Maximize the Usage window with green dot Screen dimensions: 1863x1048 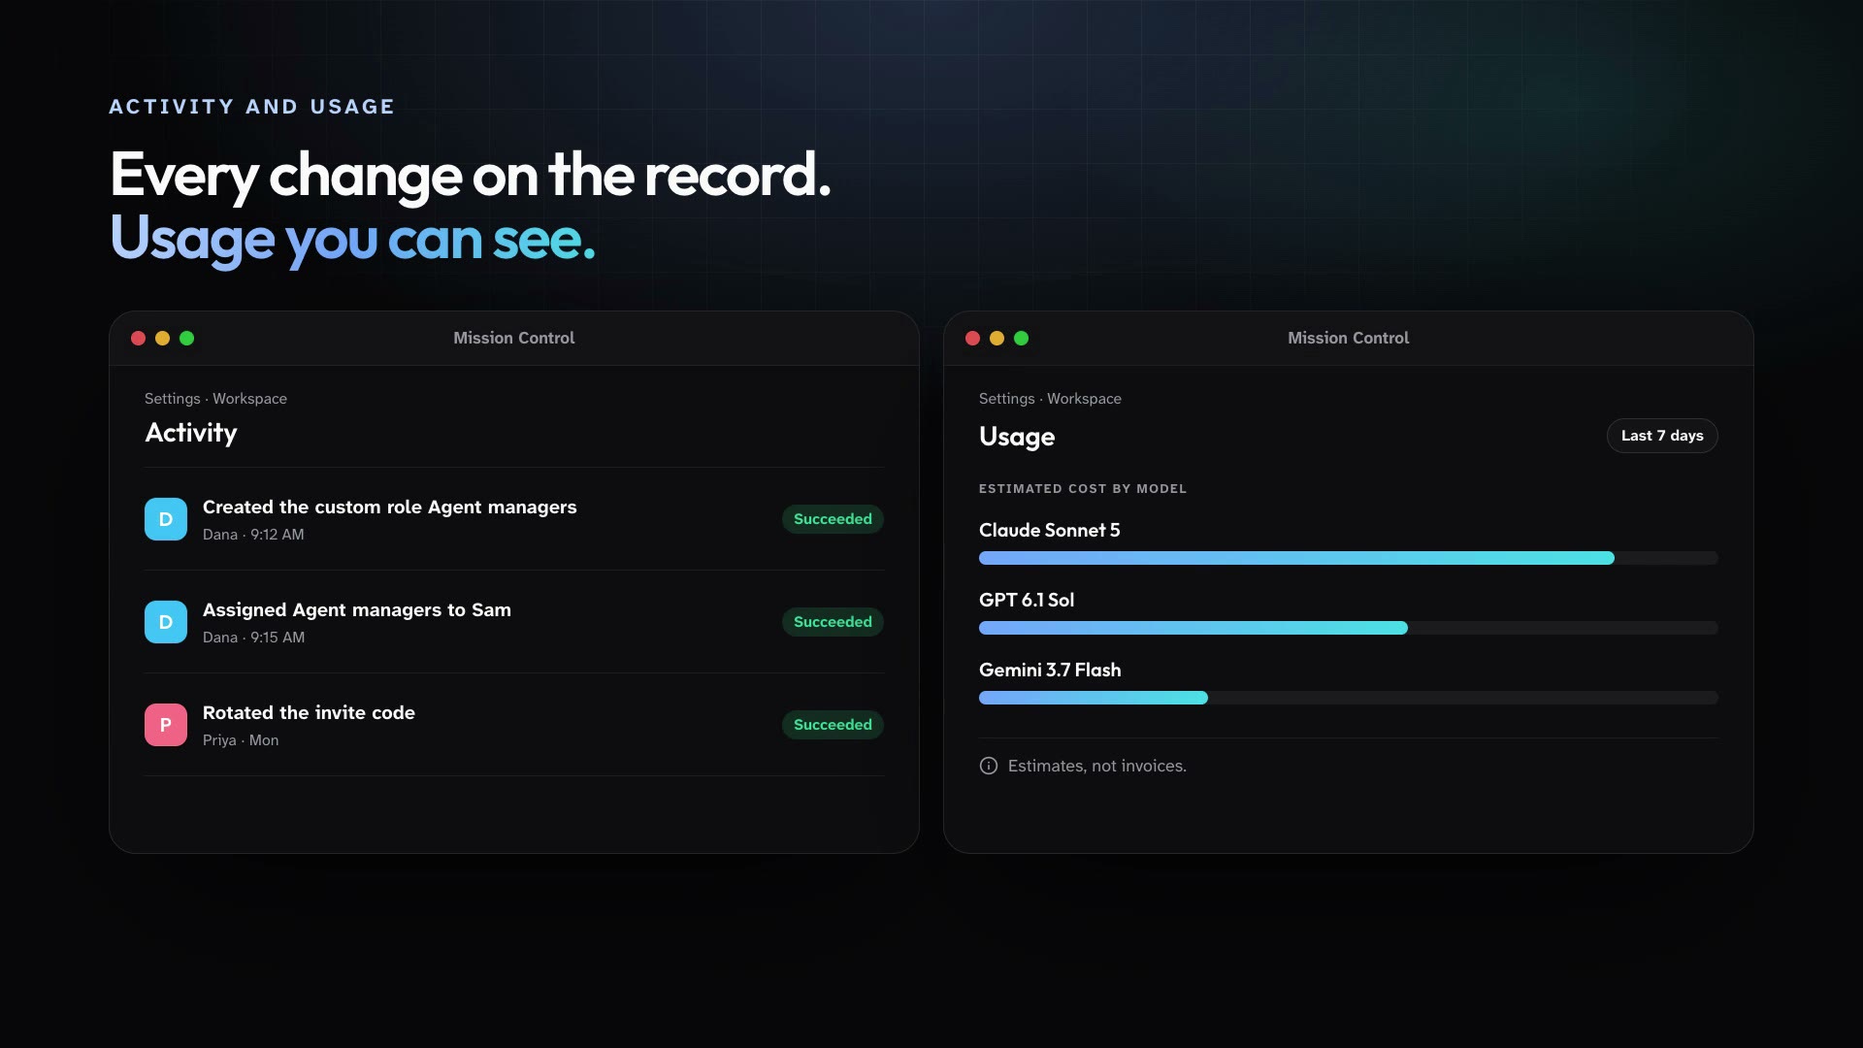pos(1021,338)
